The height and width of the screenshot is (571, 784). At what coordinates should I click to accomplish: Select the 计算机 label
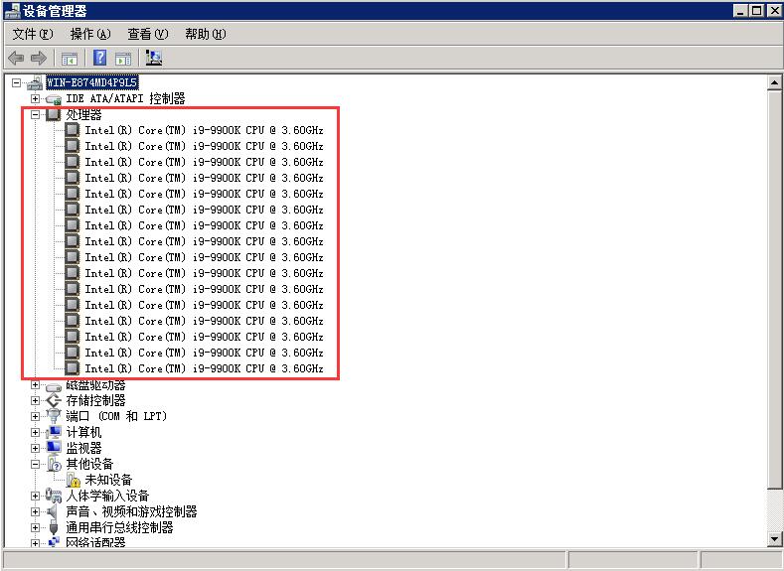[x=83, y=432]
